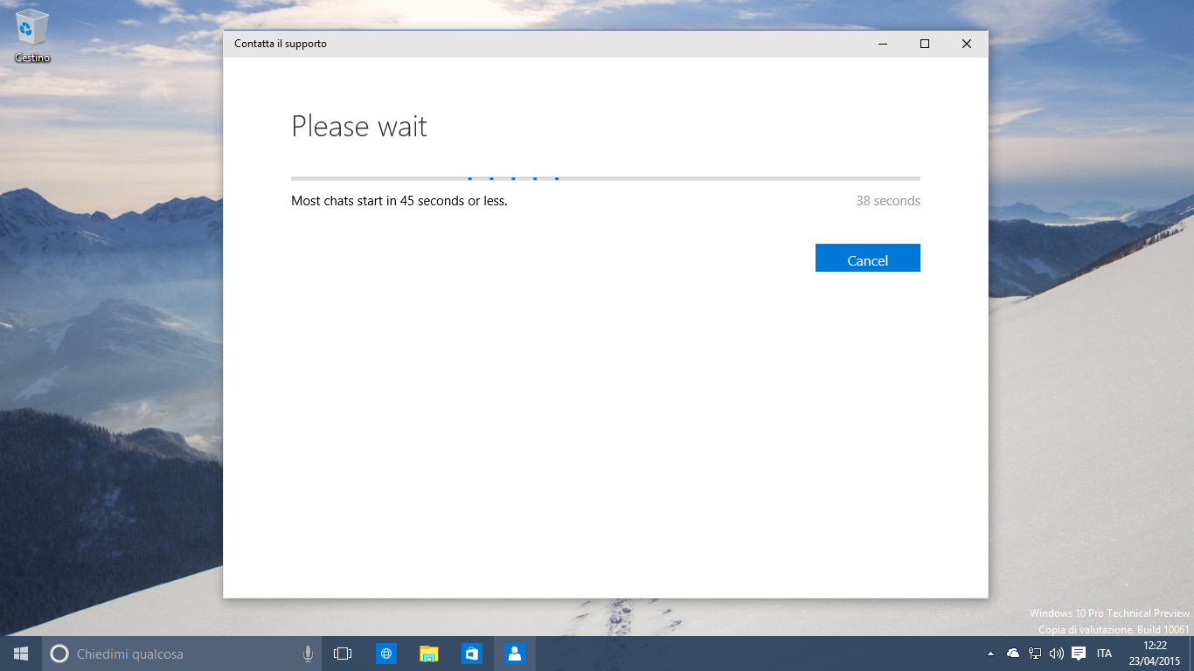Open the OneDrive cloud tray icon
1194x671 pixels.
(x=1013, y=654)
